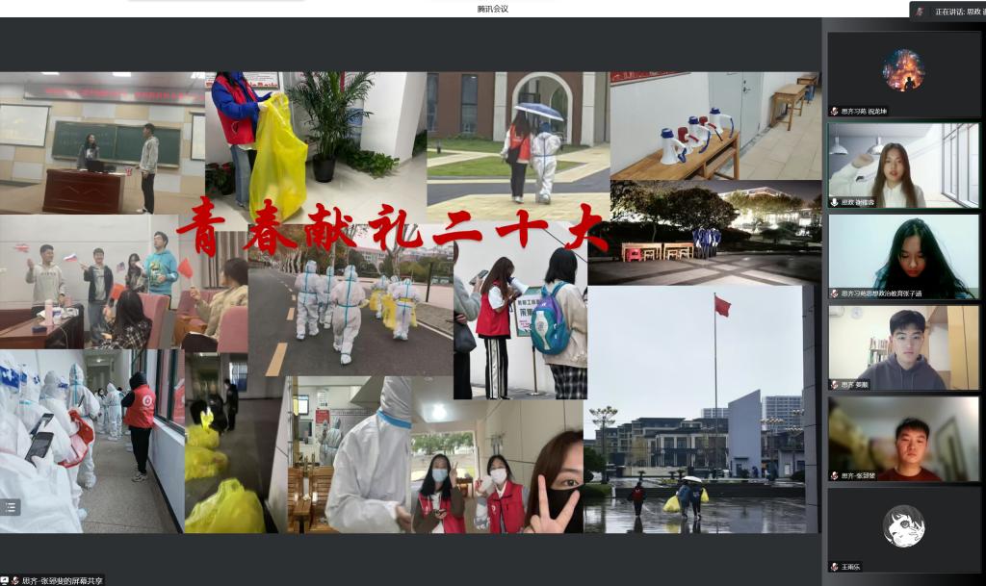Click the red 青春献礼二十大 title text
The height and width of the screenshot is (586, 986).
click(393, 227)
